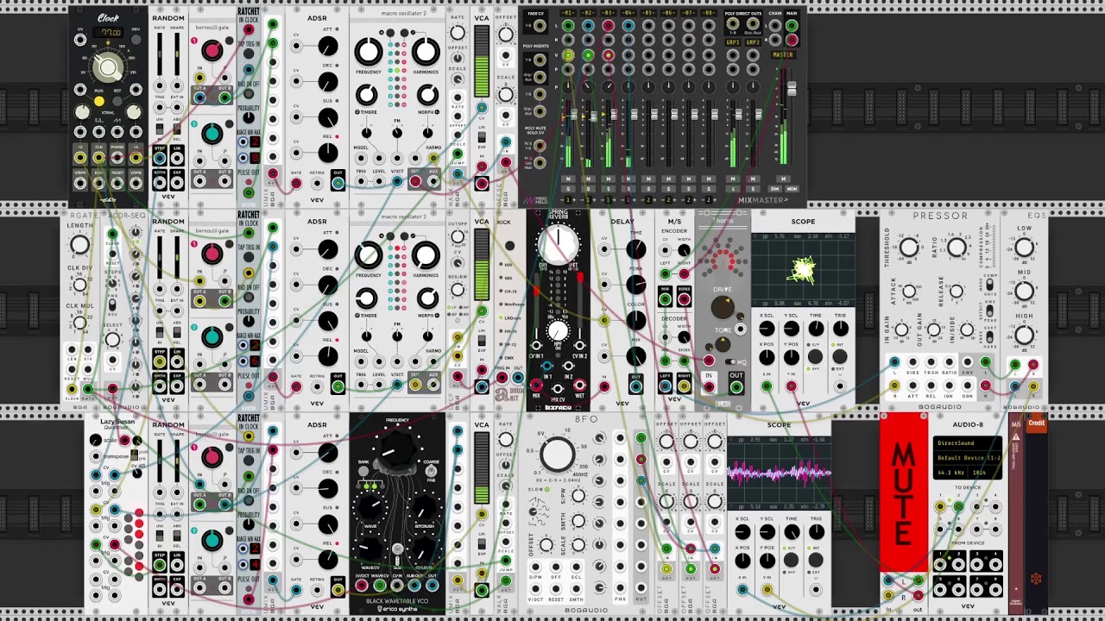
Task: Click the 8FO large frequency knob
Action: point(558,454)
